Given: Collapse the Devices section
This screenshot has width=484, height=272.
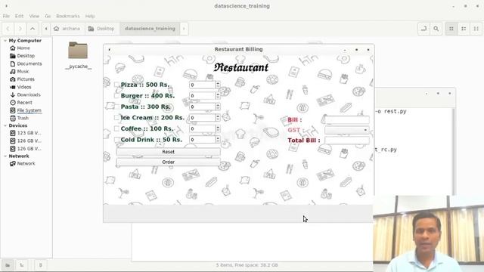Looking at the screenshot, I should (x=5, y=125).
